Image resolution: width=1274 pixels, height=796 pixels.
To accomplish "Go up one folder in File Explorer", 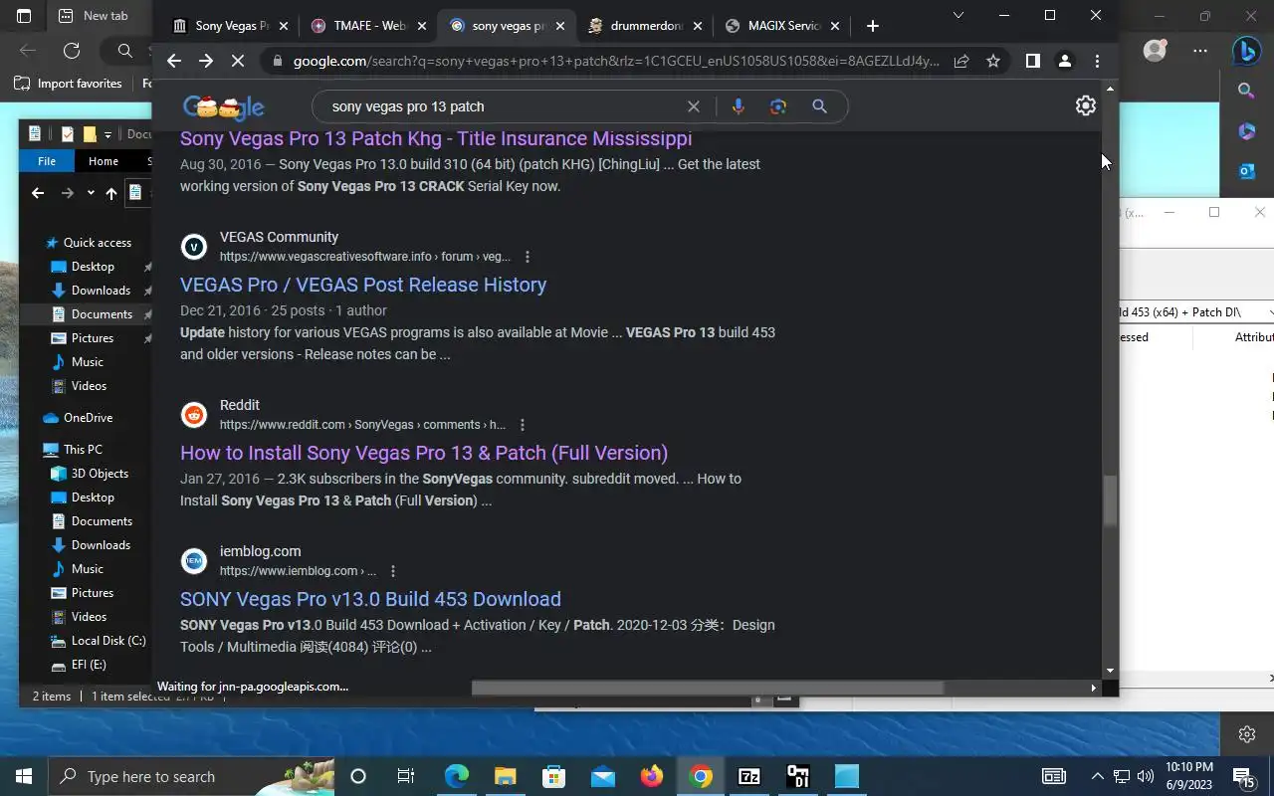I will point(111,193).
